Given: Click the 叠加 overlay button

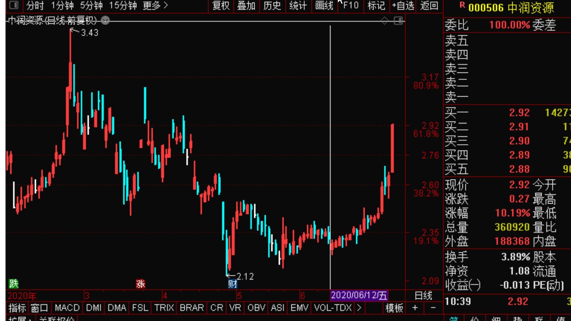Looking at the screenshot, I should point(246,5).
